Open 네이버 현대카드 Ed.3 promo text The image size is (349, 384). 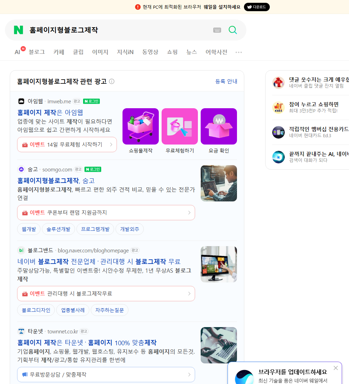coord(310,135)
